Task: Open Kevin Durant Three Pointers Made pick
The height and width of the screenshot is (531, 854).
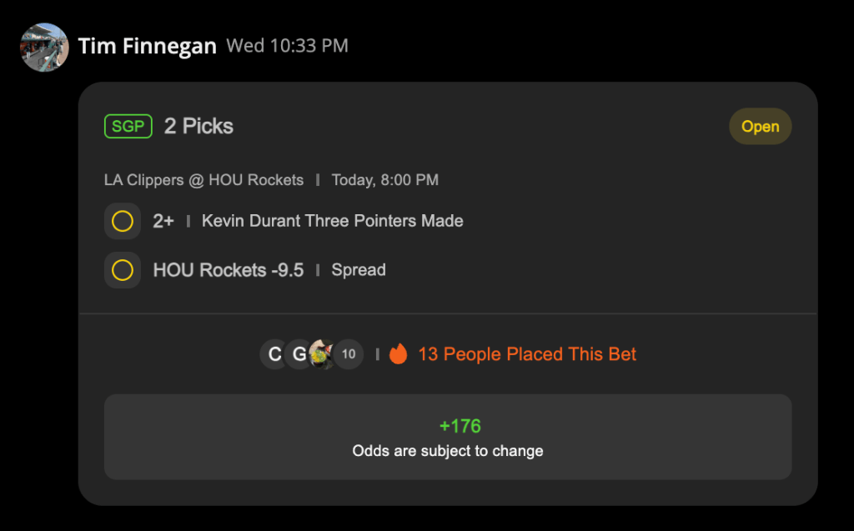Action: point(332,221)
